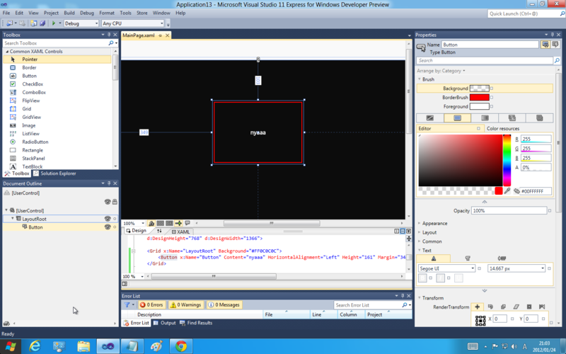Screen dimensions: 566x354
Task: Expand the Layout category
Action: (420, 233)
